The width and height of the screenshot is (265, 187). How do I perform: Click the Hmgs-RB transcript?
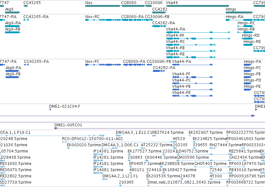click(246, 32)
